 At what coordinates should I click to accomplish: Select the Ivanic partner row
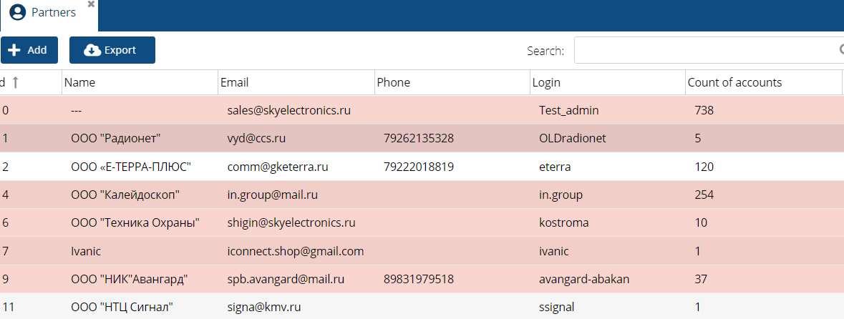point(422,251)
